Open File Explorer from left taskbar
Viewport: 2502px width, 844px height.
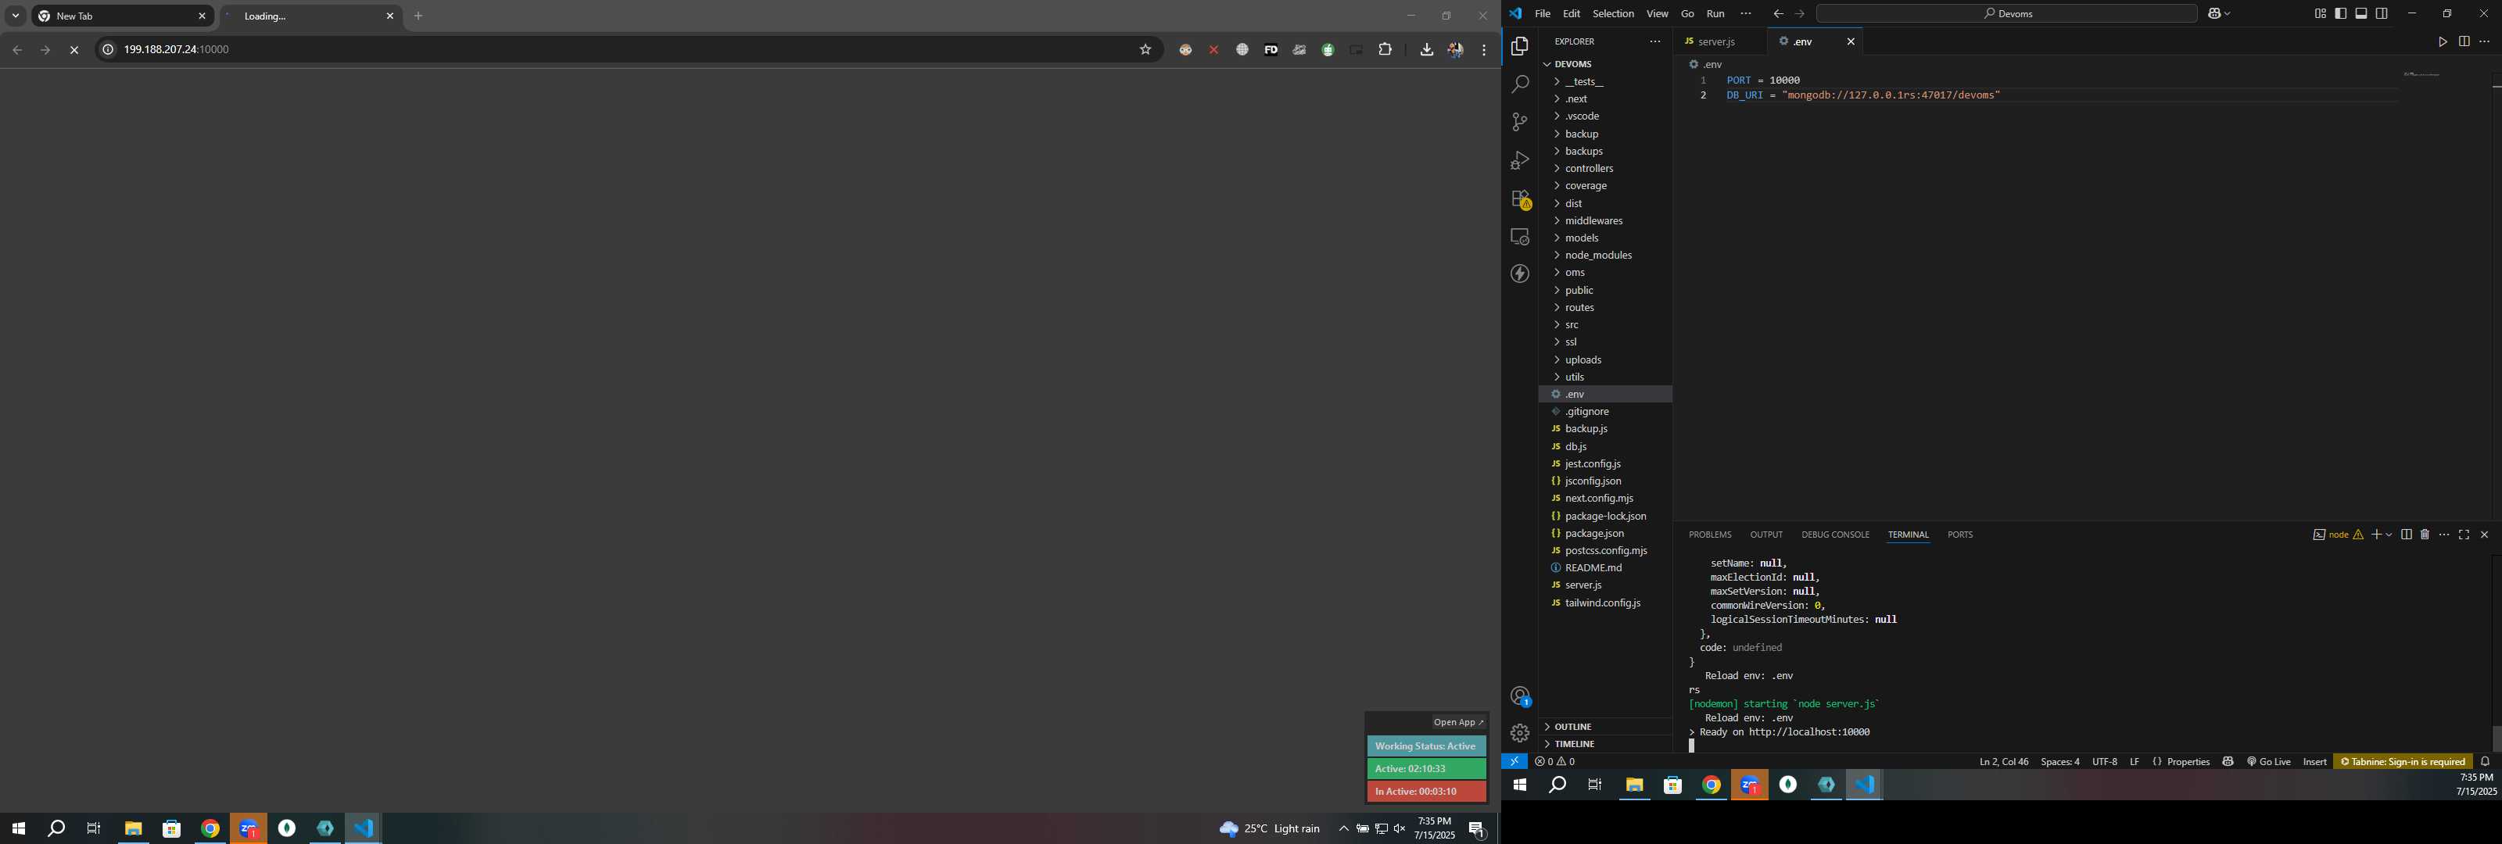(133, 828)
